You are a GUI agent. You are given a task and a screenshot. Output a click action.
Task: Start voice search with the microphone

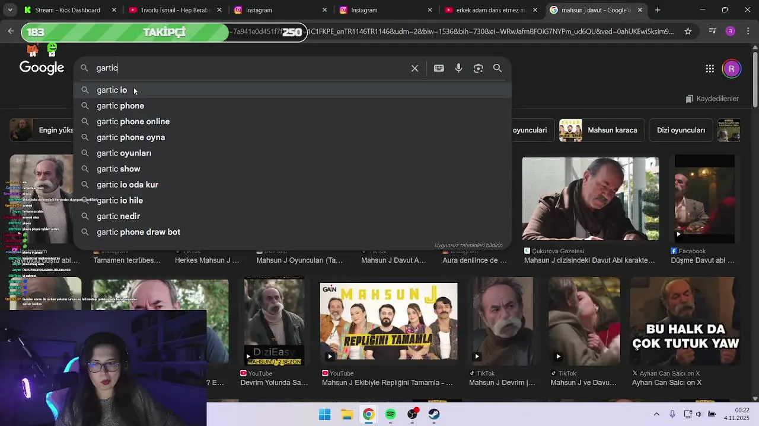pos(458,68)
